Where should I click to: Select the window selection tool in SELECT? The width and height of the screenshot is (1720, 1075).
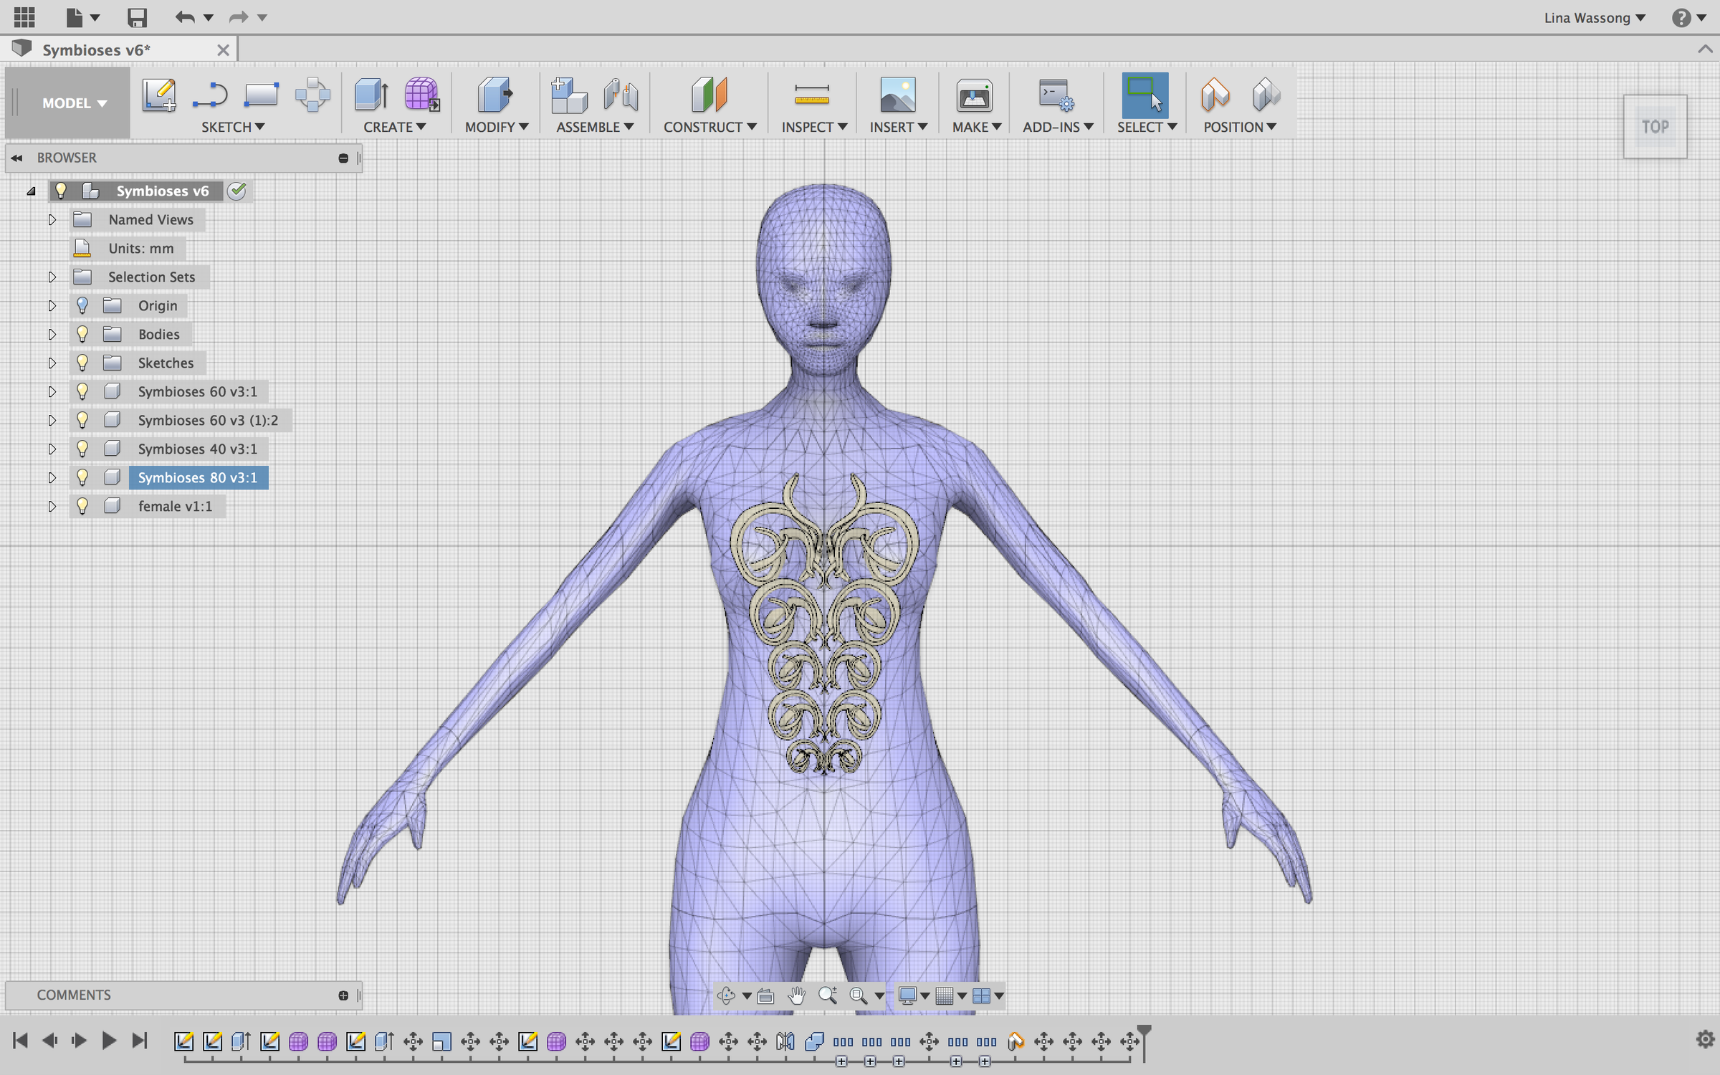point(1145,95)
